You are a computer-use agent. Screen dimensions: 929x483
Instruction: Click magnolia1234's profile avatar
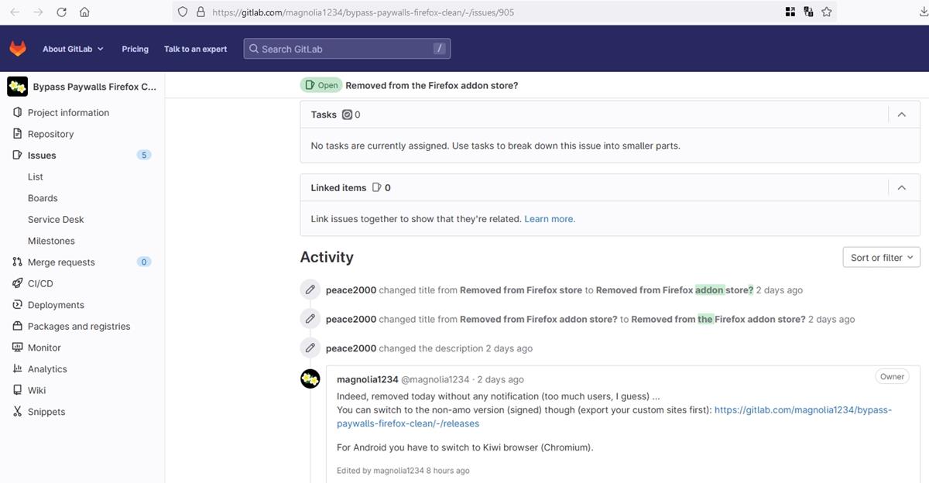pyautogui.click(x=310, y=379)
